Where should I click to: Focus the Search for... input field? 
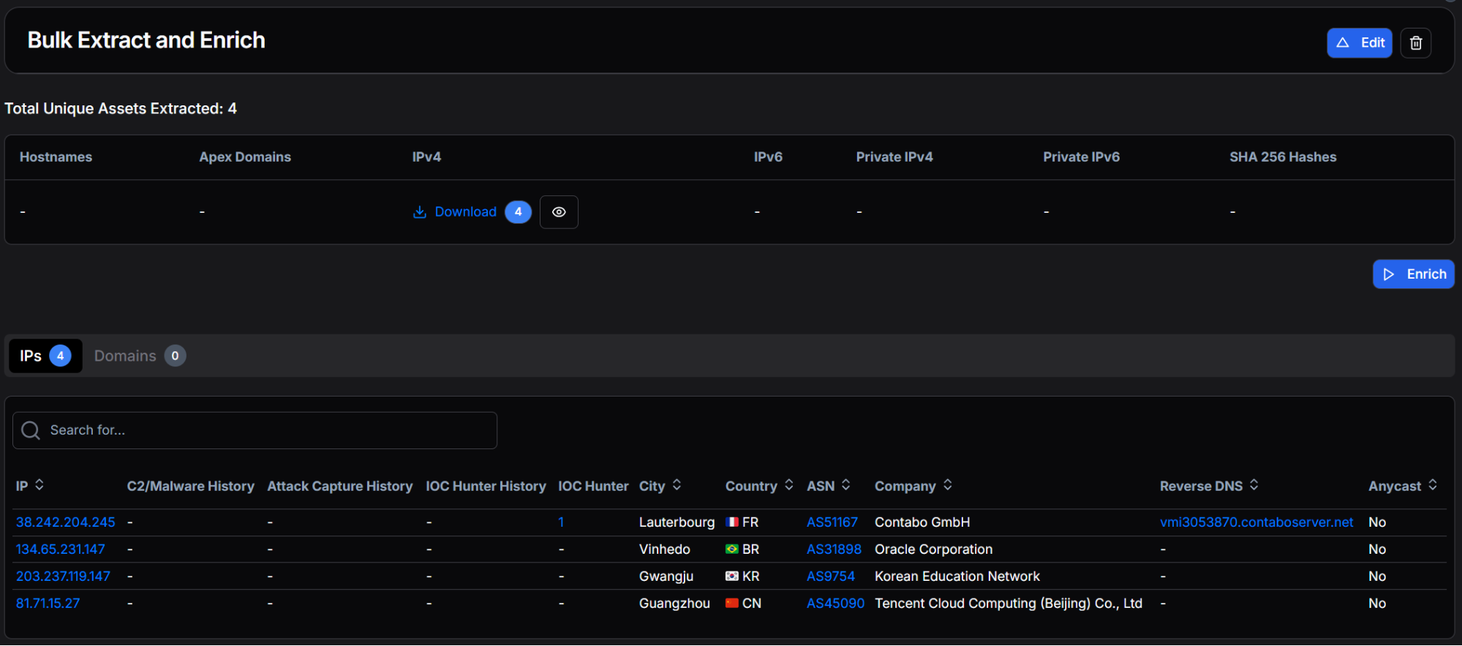pos(255,430)
